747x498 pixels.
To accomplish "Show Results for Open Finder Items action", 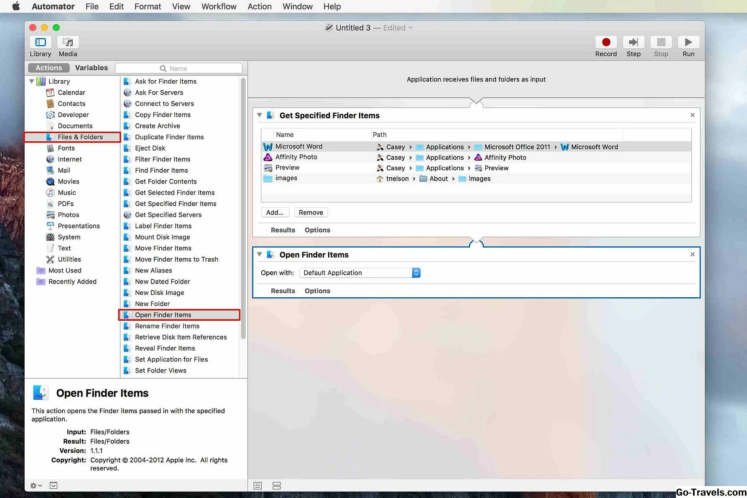I will pyautogui.click(x=283, y=291).
